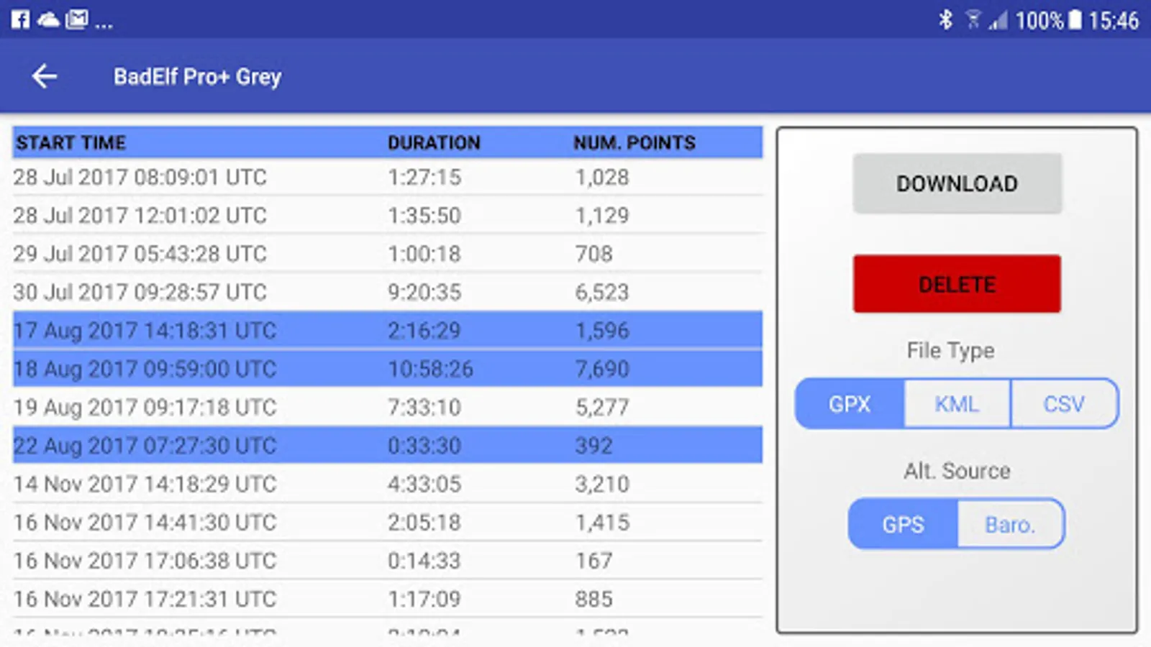
Task: Click the NUM. POINTS column header
Action: pos(634,142)
